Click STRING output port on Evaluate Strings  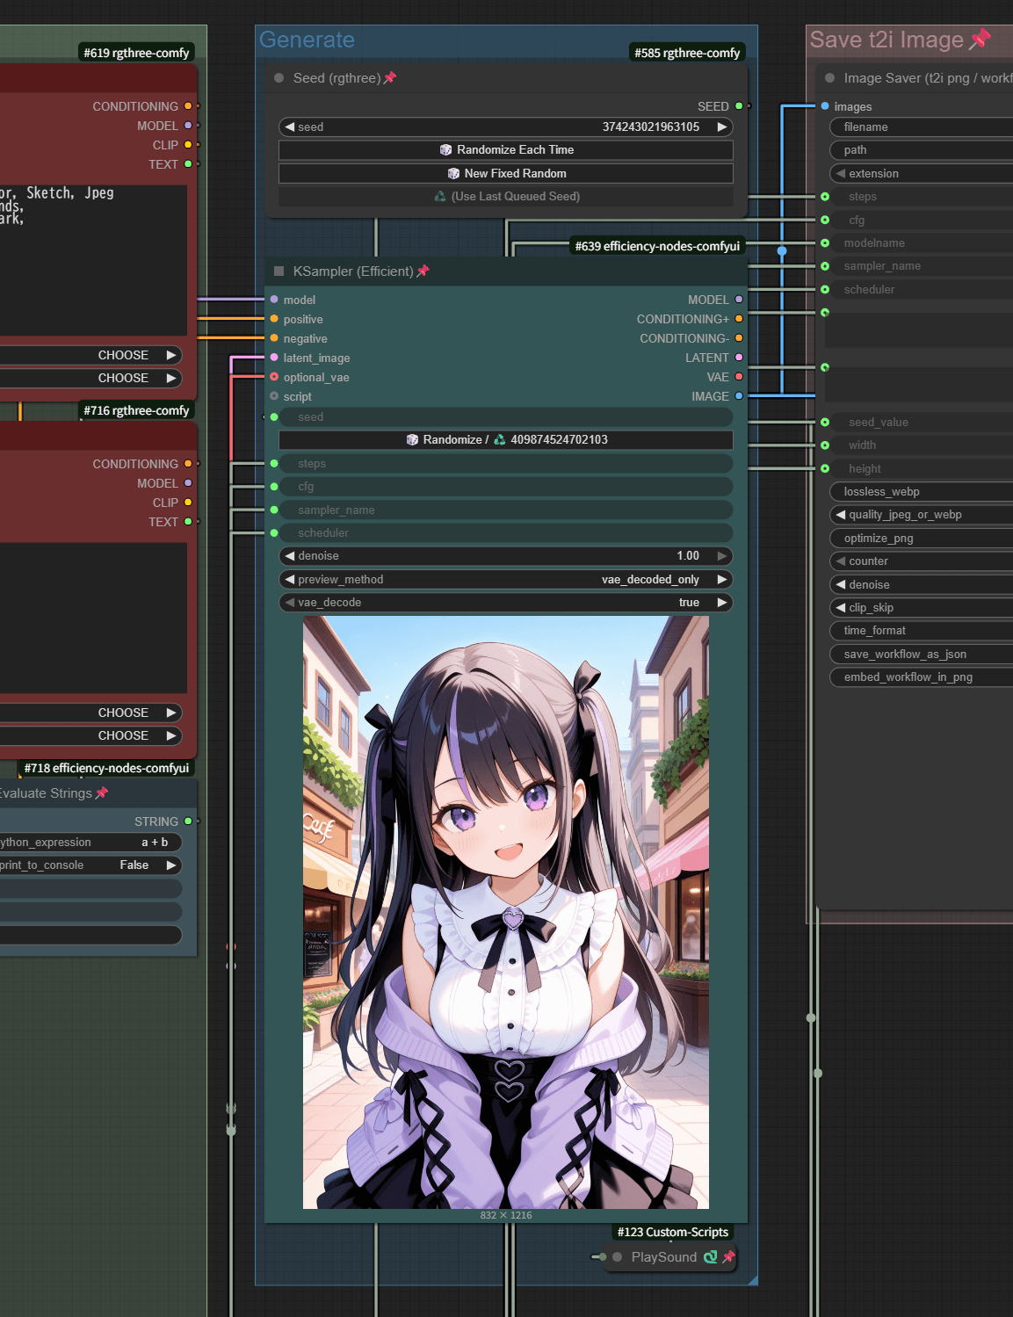pos(188,821)
